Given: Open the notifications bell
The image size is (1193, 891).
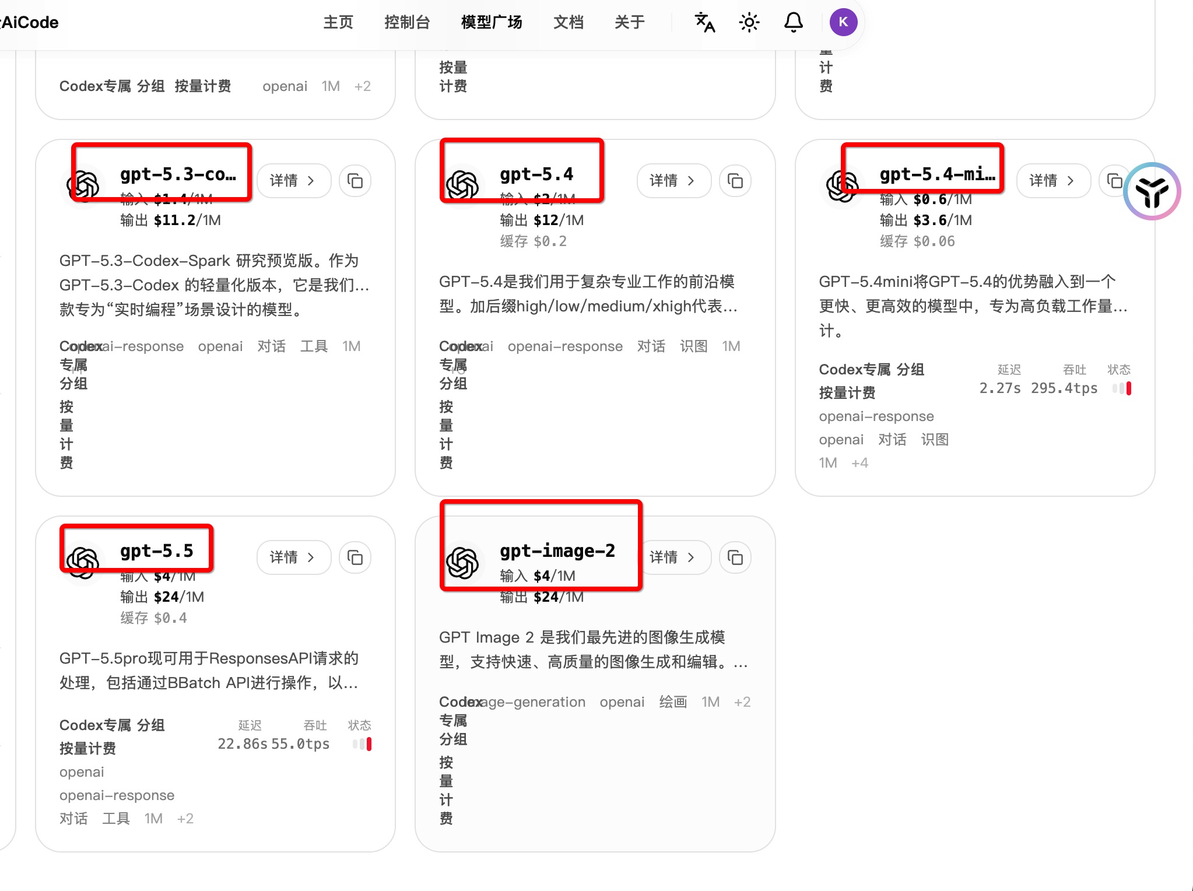Looking at the screenshot, I should tap(794, 23).
